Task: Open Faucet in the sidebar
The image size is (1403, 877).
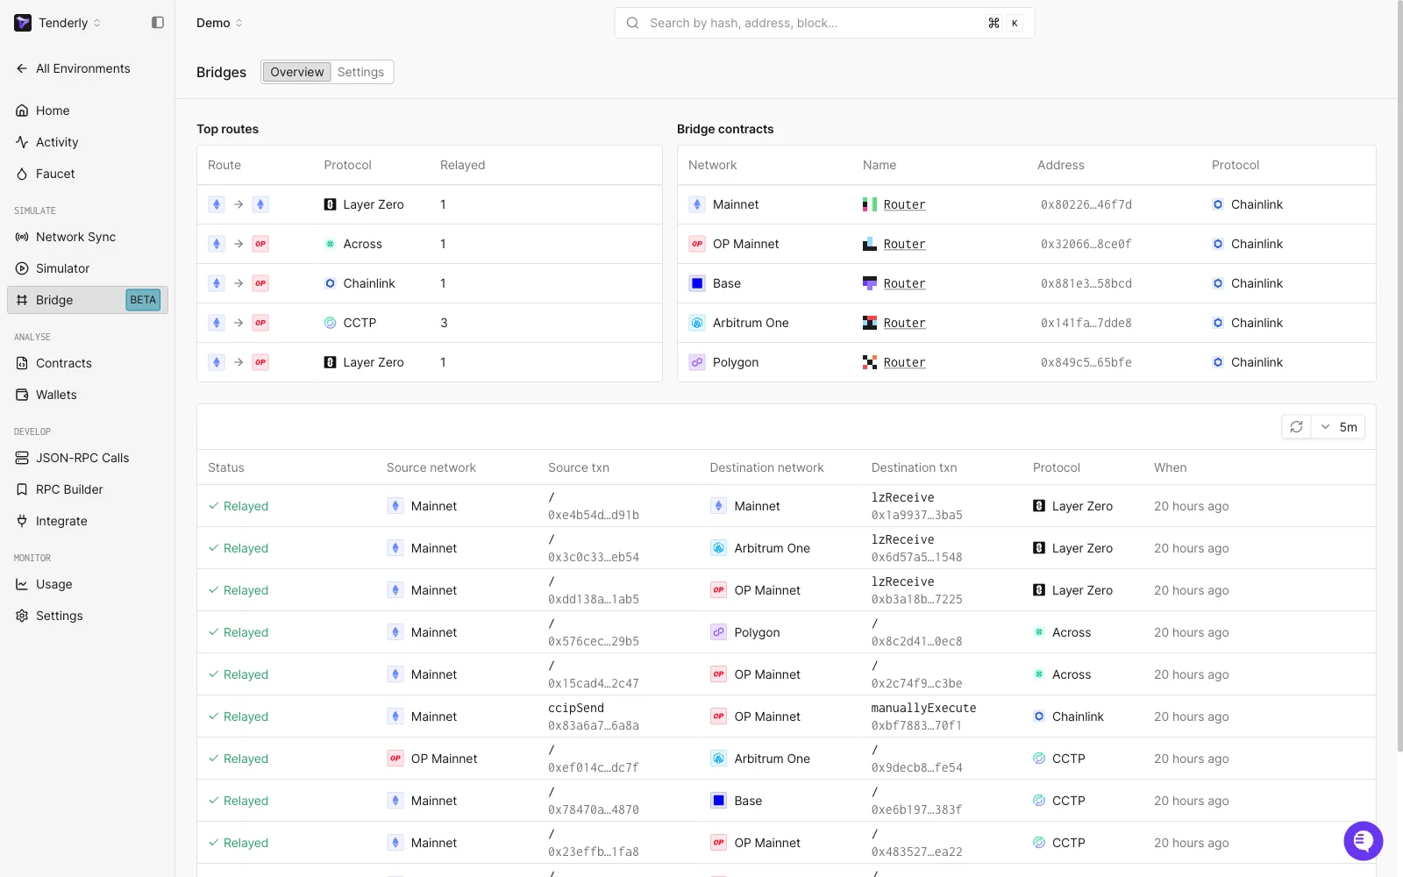Action: coord(88,174)
